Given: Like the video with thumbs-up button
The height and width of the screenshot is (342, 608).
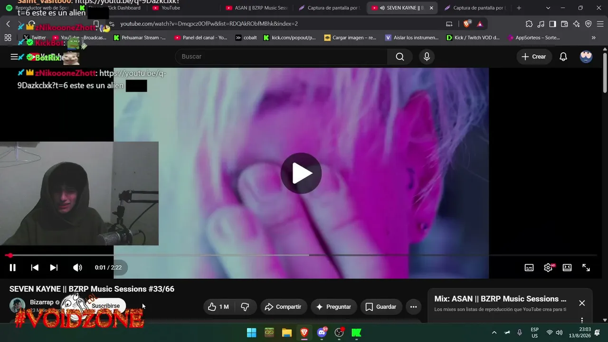Looking at the screenshot, I should click(218, 307).
